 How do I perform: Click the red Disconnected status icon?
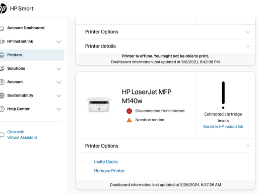(129, 111)
